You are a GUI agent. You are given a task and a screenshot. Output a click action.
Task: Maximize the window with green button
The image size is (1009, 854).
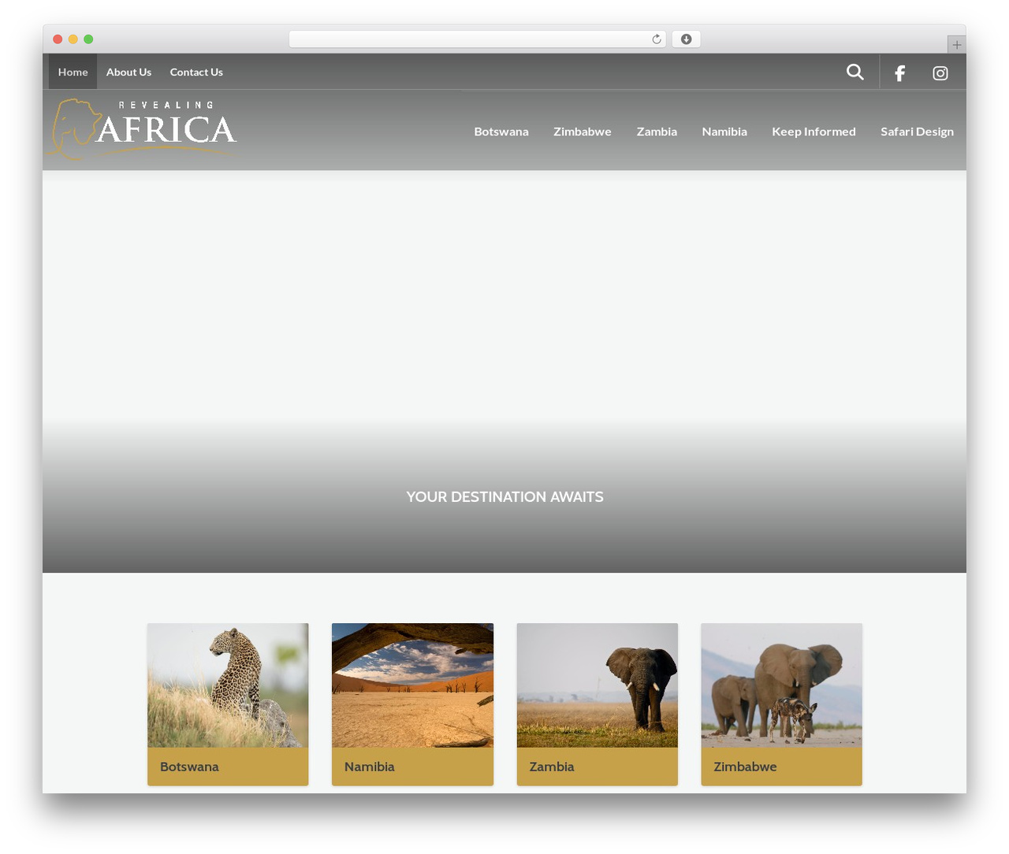[x=88, y=39]
